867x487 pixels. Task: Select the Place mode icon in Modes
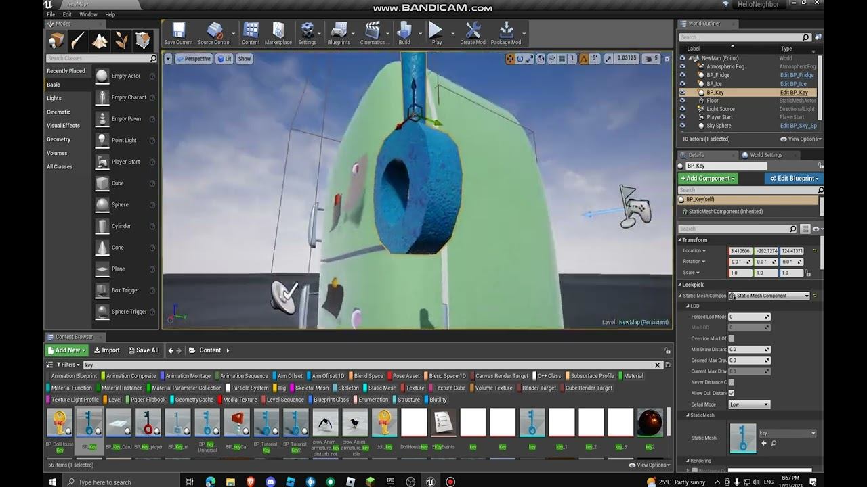(x=56, y=41)
